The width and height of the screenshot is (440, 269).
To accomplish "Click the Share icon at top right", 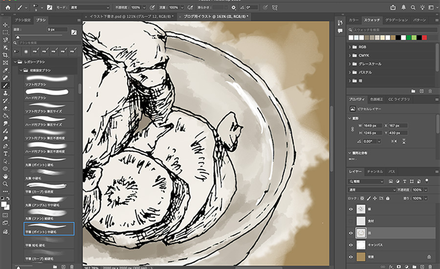I will [393, 7].
